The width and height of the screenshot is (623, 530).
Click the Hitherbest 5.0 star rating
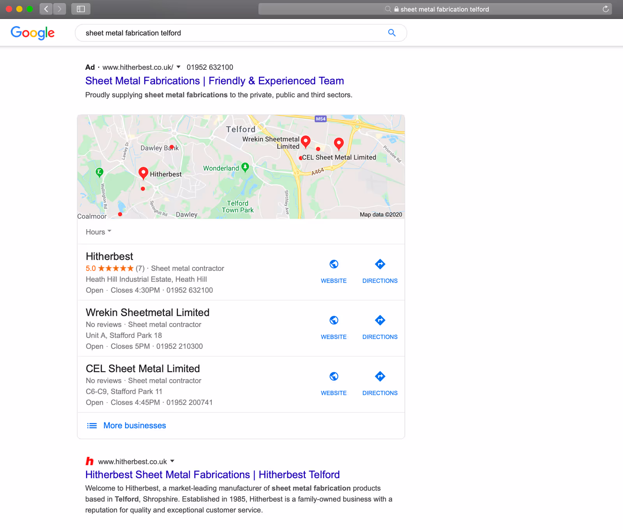[109, 268]
